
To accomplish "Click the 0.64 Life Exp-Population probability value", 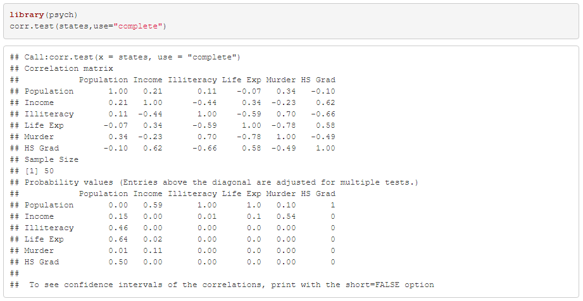I will click(118, 239).
